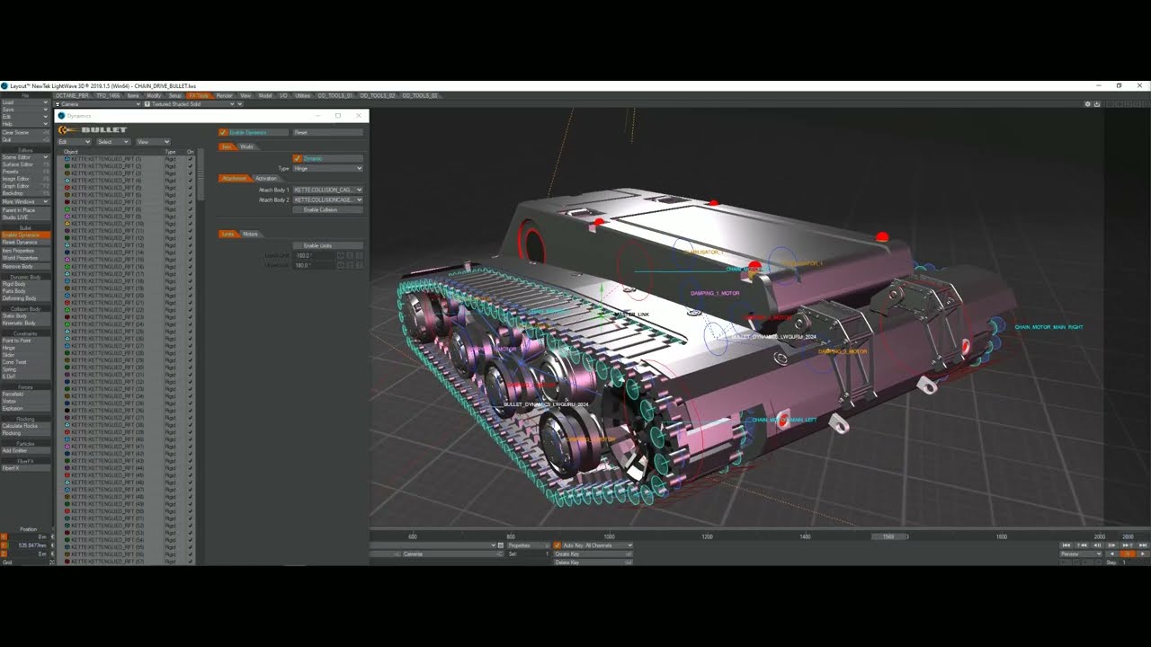Click the viewport options gear icon
Screen dimensions: 1151x647
tap(1087, 104)
